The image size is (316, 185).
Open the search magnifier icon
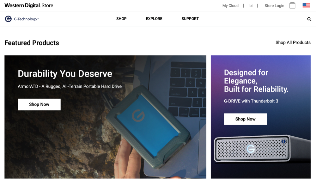click(309, 19)
